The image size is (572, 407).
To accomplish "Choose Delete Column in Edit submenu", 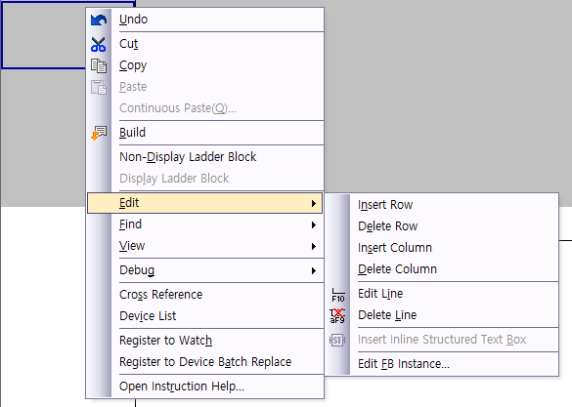I will tap(442, 269).
